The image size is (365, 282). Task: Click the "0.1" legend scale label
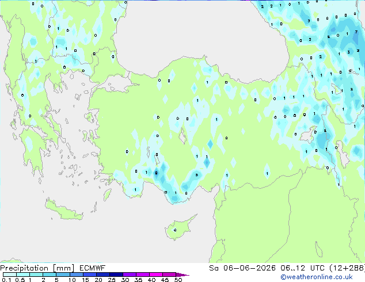[6, 280]
